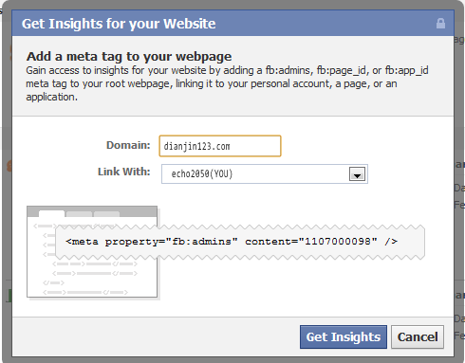Click the description paragraph about fb:page_id
The height and width of the screenshot is (363, 465).
(x=227, y=83)
